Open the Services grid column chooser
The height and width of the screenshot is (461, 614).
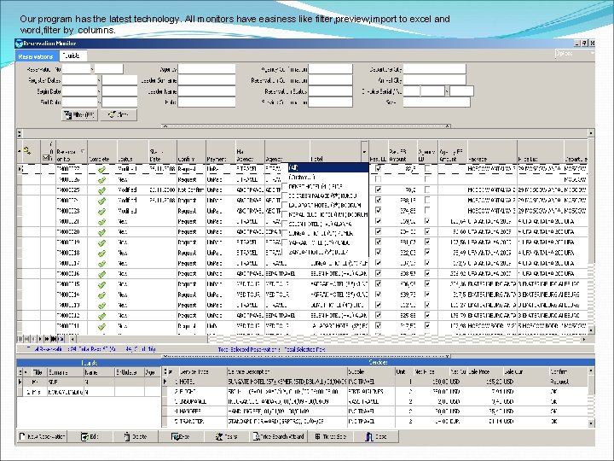[x=165, y=371]
